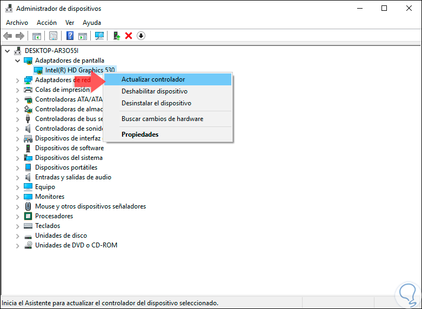Screen dimensions: 422x309
Task: Collapse the DESKTOP-AR3O55I root node
Action: pyautogui.click(x=7, y=51)
